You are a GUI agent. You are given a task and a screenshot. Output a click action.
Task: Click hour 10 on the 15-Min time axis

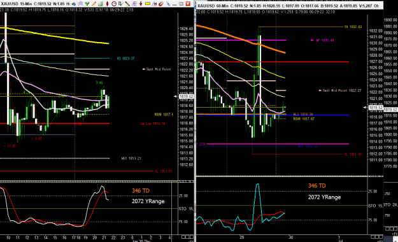point(8,238)
